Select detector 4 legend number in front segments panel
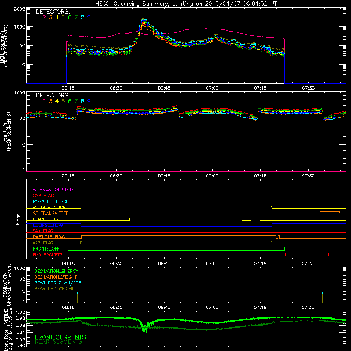Screen dimensions: 351x351 coord(57,18)
